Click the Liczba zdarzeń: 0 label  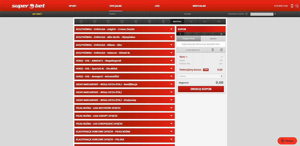click(x=193, y=50)
